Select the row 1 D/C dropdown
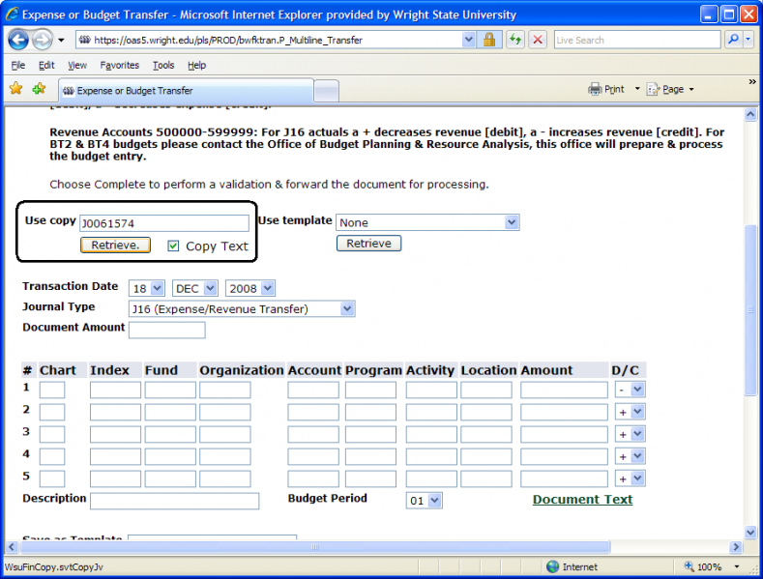 point(631,389)
